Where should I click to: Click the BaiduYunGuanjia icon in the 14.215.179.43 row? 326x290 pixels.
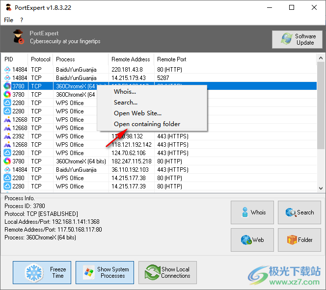click(7, 78)
